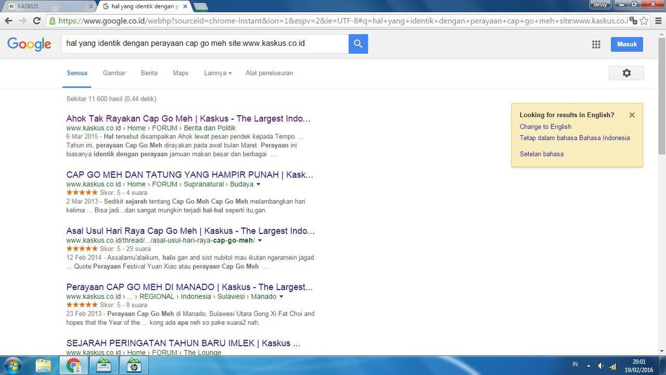Image resolution: width=666 pixels, height=375 pixels.
Task: Click 'Skor: 5 - 8 suara' rating text
Action: (123, 305)
